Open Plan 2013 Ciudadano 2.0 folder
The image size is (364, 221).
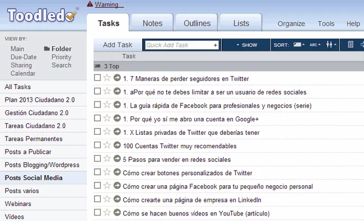(x=43, y=100)
